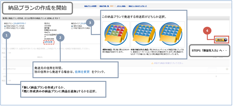Go to 納品手続一覧 navigation link
This screenshot has width=233, height=106.
[104, 6]
